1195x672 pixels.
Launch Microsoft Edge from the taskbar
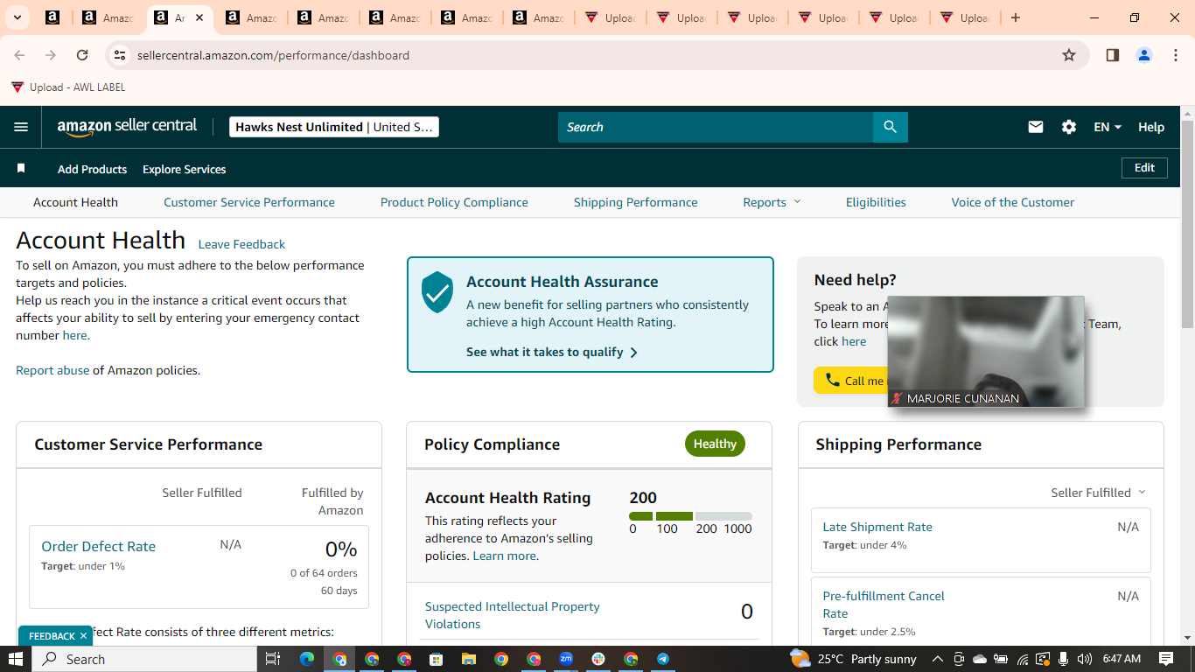pyautogui.click(x=307, y=659)
